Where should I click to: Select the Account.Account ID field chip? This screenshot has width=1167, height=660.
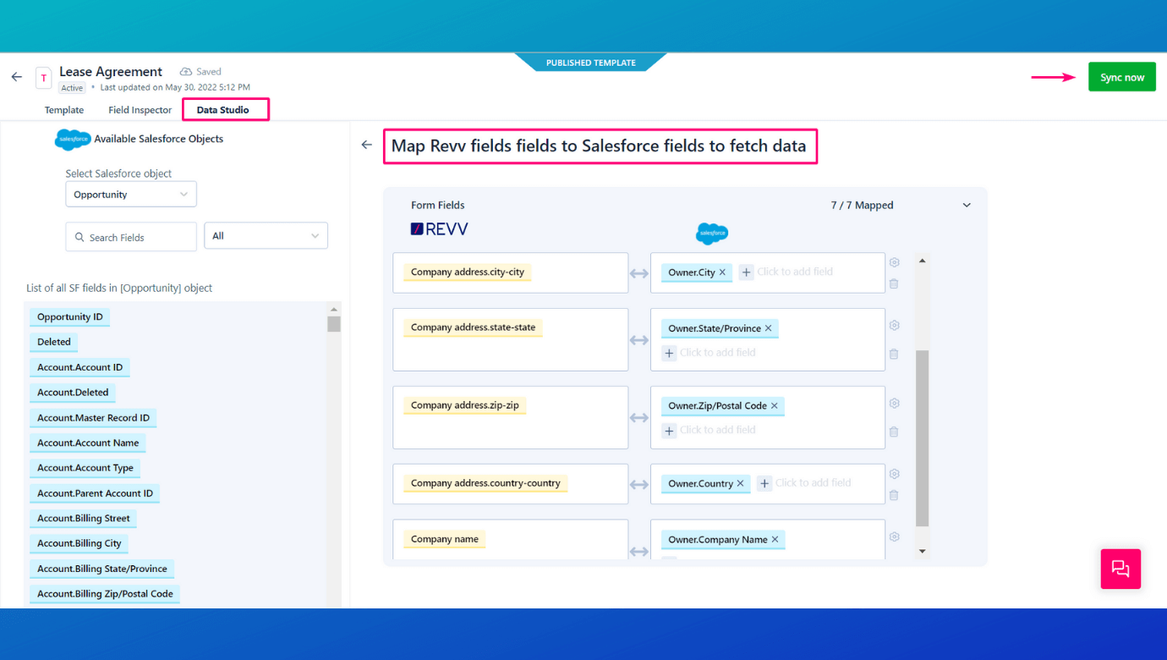coord(79,368)
